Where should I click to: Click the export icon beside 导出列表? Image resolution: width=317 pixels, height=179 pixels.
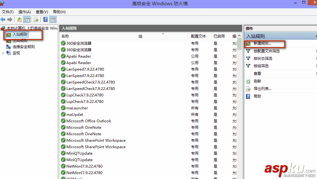[248, 89]
